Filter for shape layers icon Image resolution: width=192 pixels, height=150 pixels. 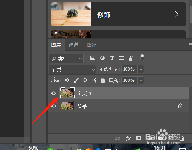tap(121, 58)
